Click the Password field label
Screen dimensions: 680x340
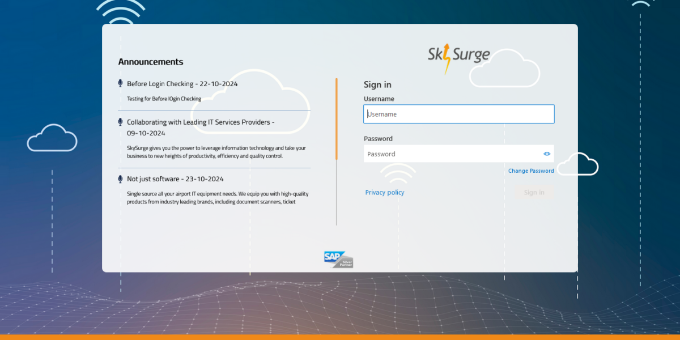378,138
